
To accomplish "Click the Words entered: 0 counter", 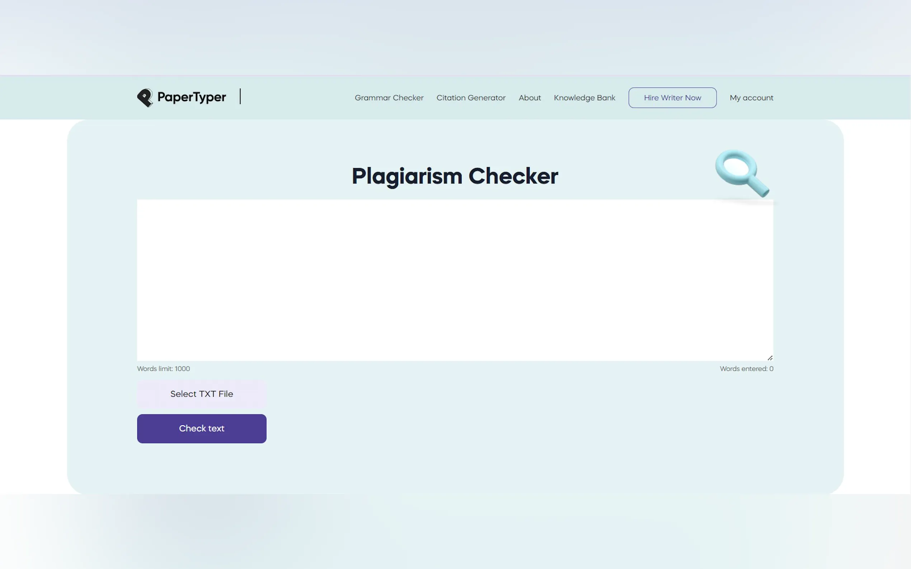I will tap(746, 369).
